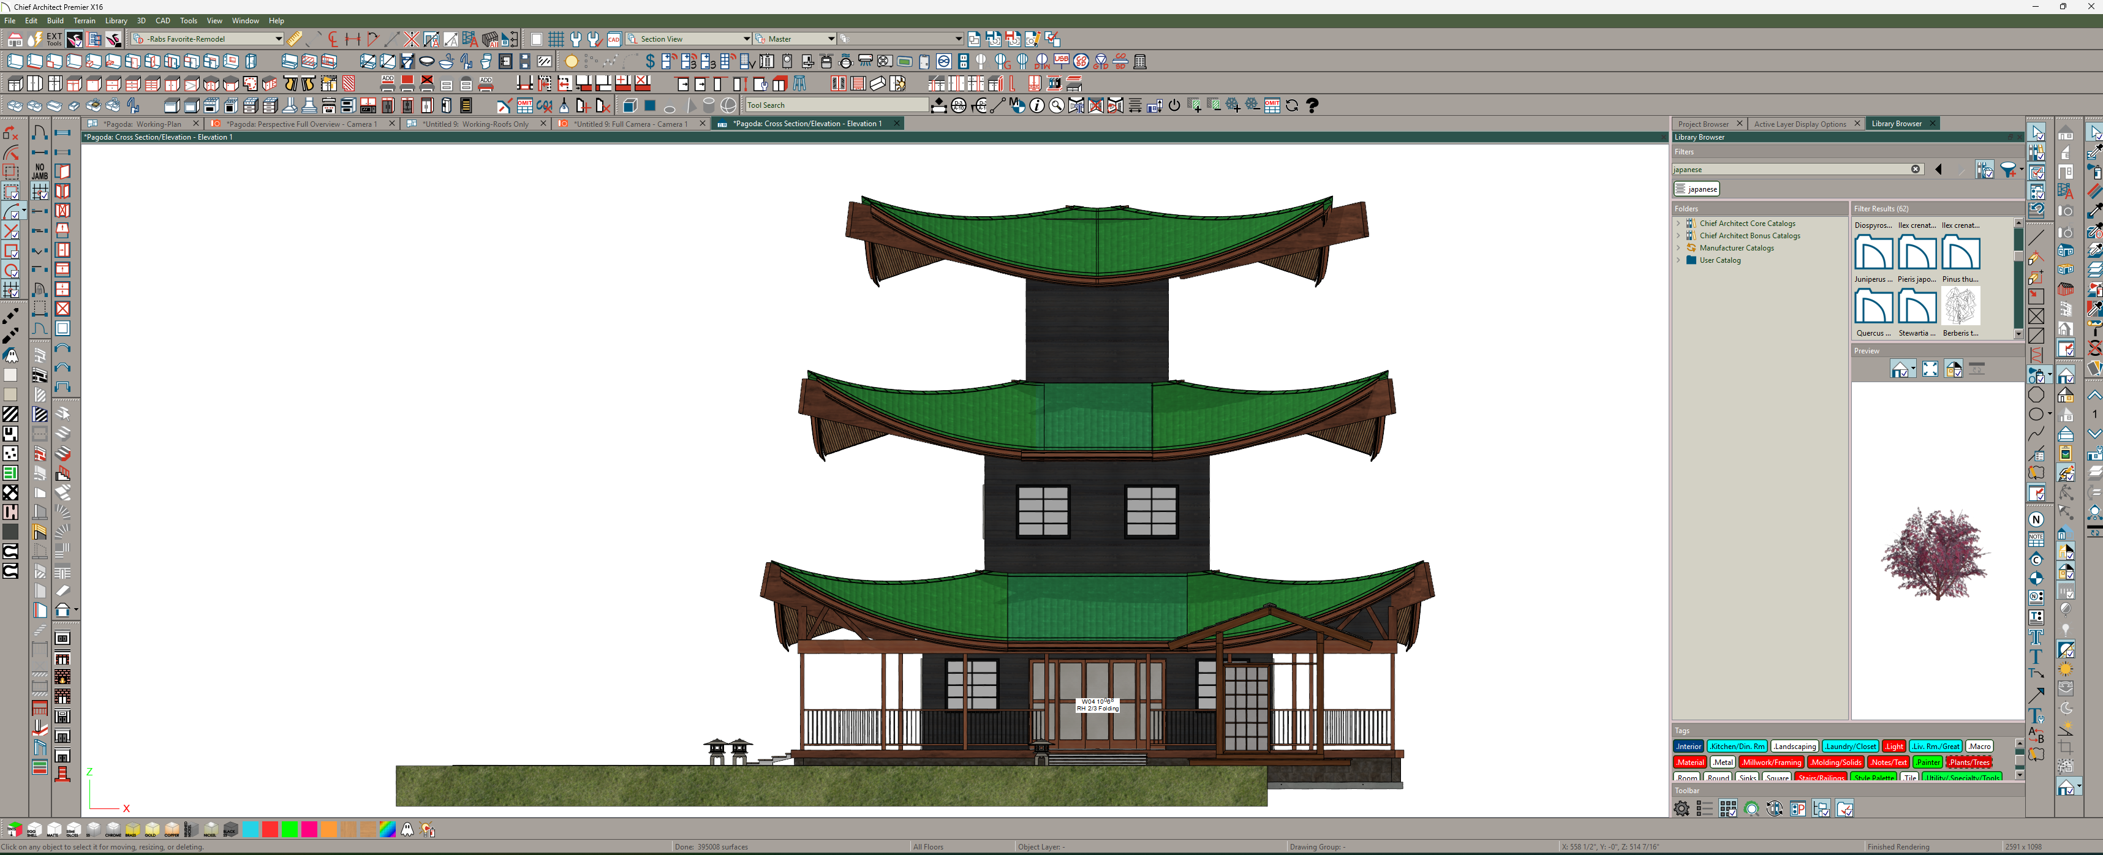This screenshot has width=2103, height=855.
Task: Go back with library left arrow
Action: click(1939, 170)
